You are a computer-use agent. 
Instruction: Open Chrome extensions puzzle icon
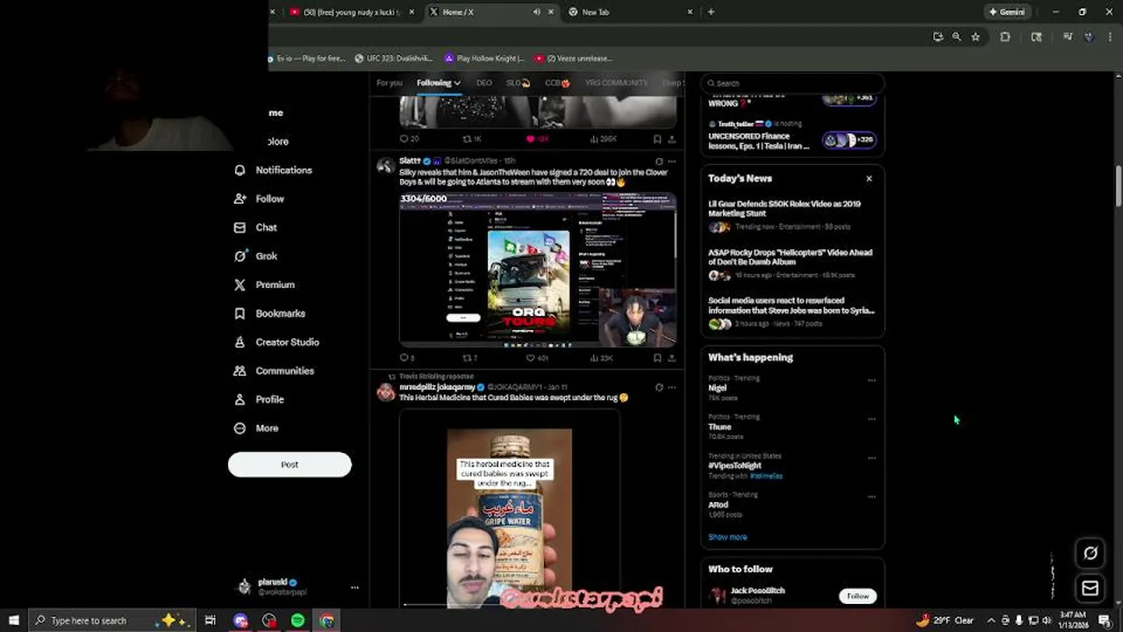[1005, 37]
